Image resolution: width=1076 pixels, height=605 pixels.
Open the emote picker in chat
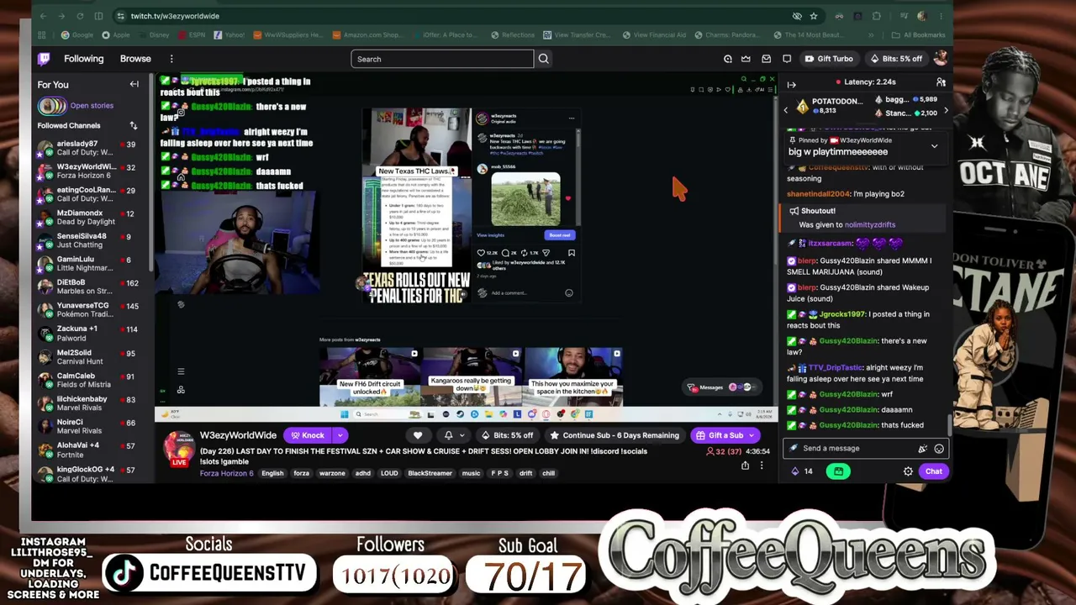[939, 448]
